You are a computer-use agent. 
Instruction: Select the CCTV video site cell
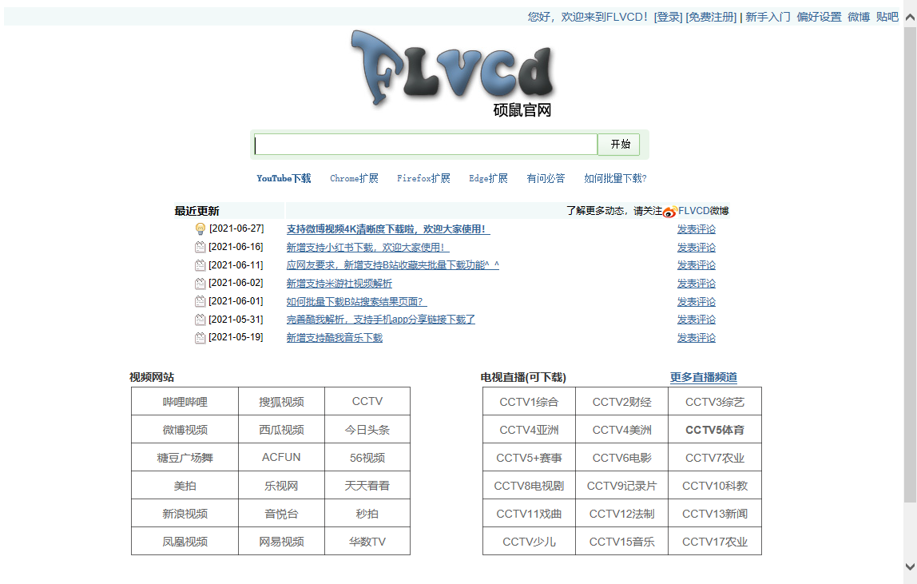tap(367, 401)
